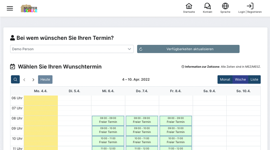Select Mi. 6.4. 09:00 - 10:00 Freier Termin
The height and width of the screenshot is (150, 270).
tap(108, 131)
